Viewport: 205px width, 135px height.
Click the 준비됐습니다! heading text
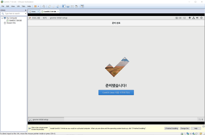(116, 86)
